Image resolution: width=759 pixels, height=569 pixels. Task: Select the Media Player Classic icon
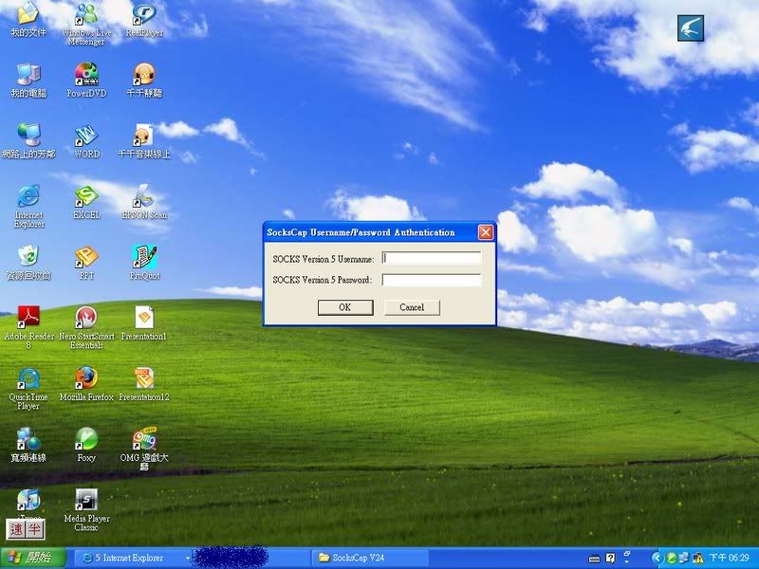click(86, 500)
